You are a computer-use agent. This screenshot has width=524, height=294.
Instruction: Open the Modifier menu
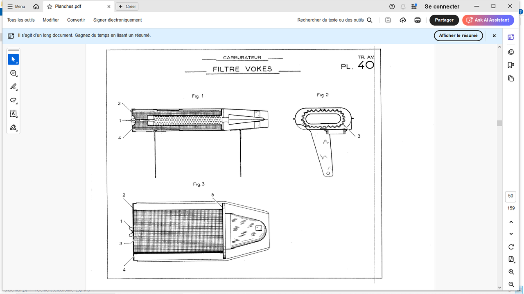tap(51, 20)
